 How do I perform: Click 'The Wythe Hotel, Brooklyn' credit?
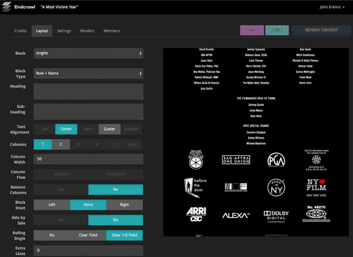click(x=256, y=83)
